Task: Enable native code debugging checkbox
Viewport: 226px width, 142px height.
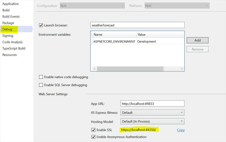Action: (x=41, y=77)
